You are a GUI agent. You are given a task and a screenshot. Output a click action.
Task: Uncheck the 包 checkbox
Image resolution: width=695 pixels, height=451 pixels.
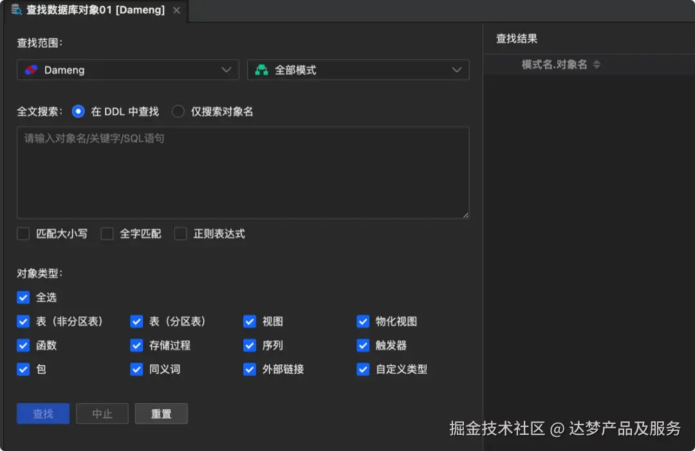coord(23,369)
